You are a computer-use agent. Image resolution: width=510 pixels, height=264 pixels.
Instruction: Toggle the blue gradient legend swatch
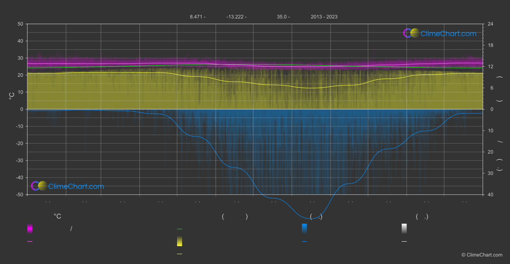[304, 228]
